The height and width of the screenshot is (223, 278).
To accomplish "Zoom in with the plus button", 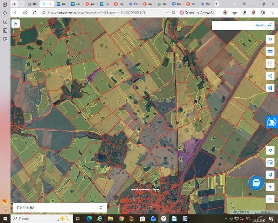I will 270,187.
